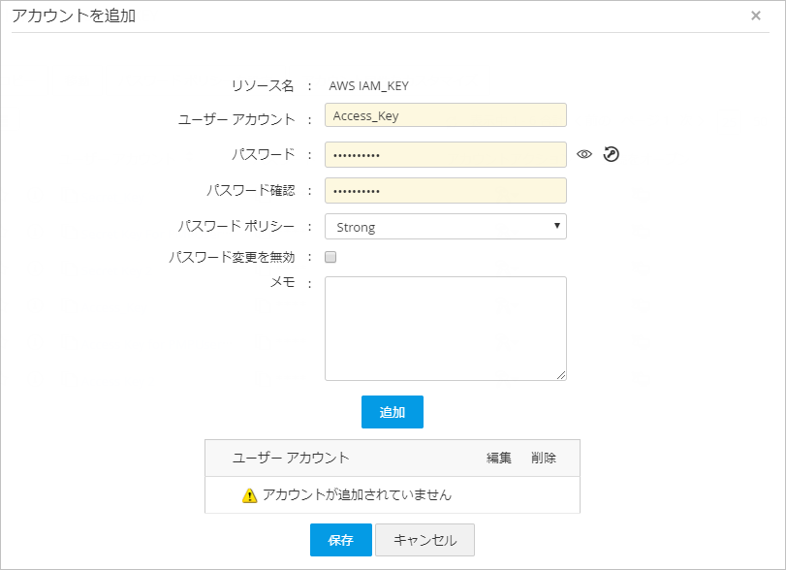Focus the ユーザー アカウント field containing Access_Key
This screenshot has width=786, height=570.
pyautogui.click(x=445, y=115)
